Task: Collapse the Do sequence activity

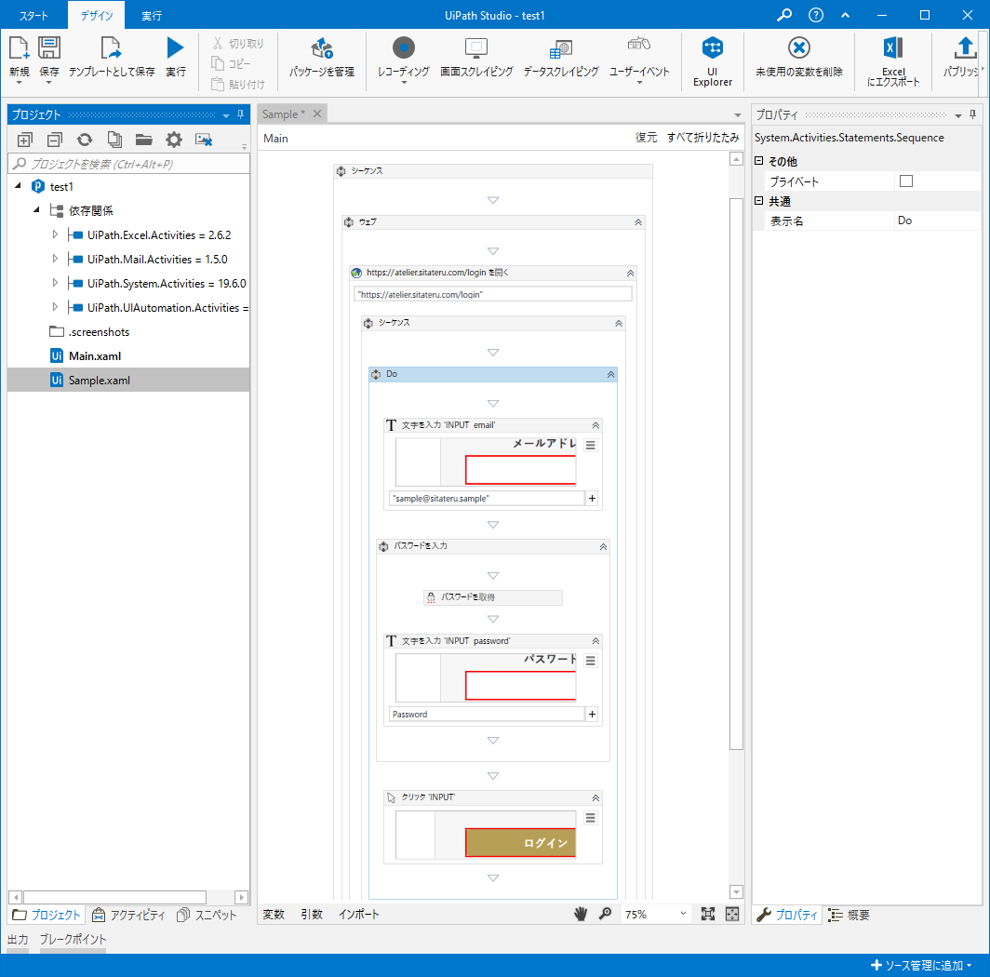Action: pos(610,374)
